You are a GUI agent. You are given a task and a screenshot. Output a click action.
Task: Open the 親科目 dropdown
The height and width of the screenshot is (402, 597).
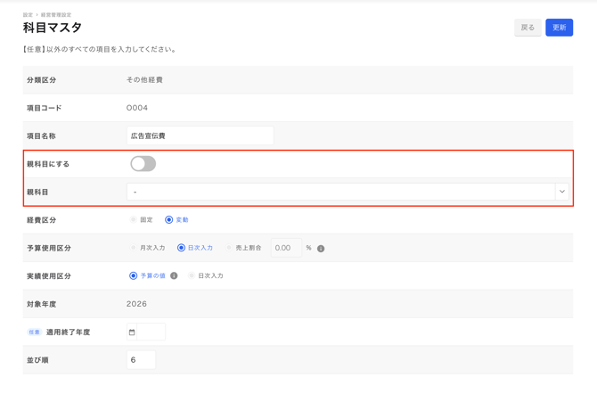[348, 192]
